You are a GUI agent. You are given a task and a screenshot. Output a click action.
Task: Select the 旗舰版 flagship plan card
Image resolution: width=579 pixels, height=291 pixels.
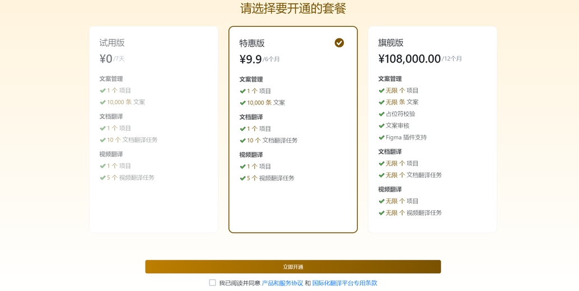432,222
